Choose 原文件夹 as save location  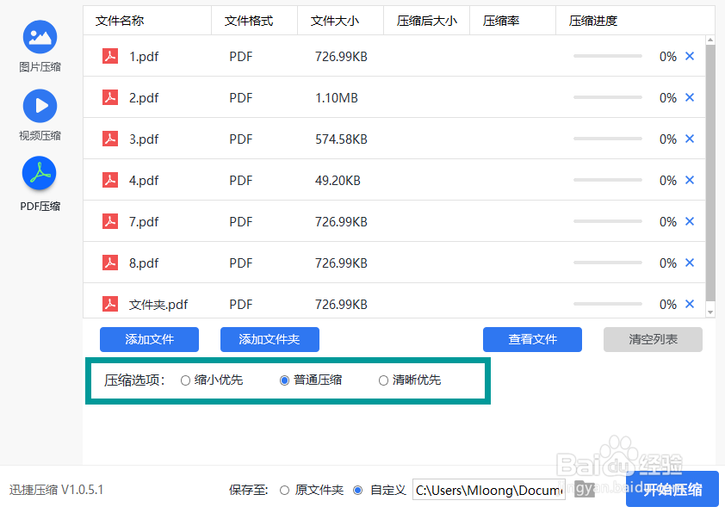284,490
